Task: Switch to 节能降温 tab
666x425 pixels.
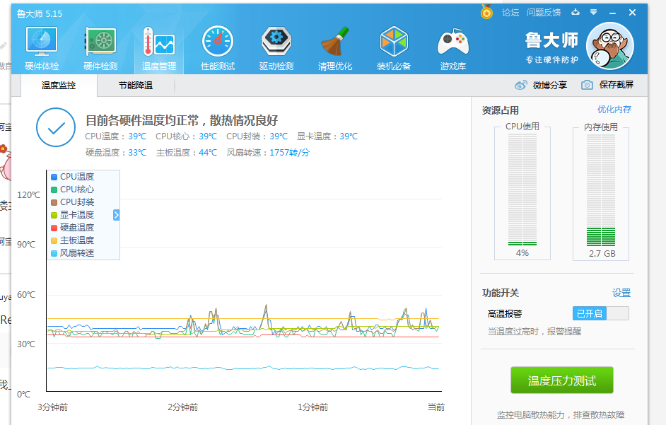Action: point(136,86)
